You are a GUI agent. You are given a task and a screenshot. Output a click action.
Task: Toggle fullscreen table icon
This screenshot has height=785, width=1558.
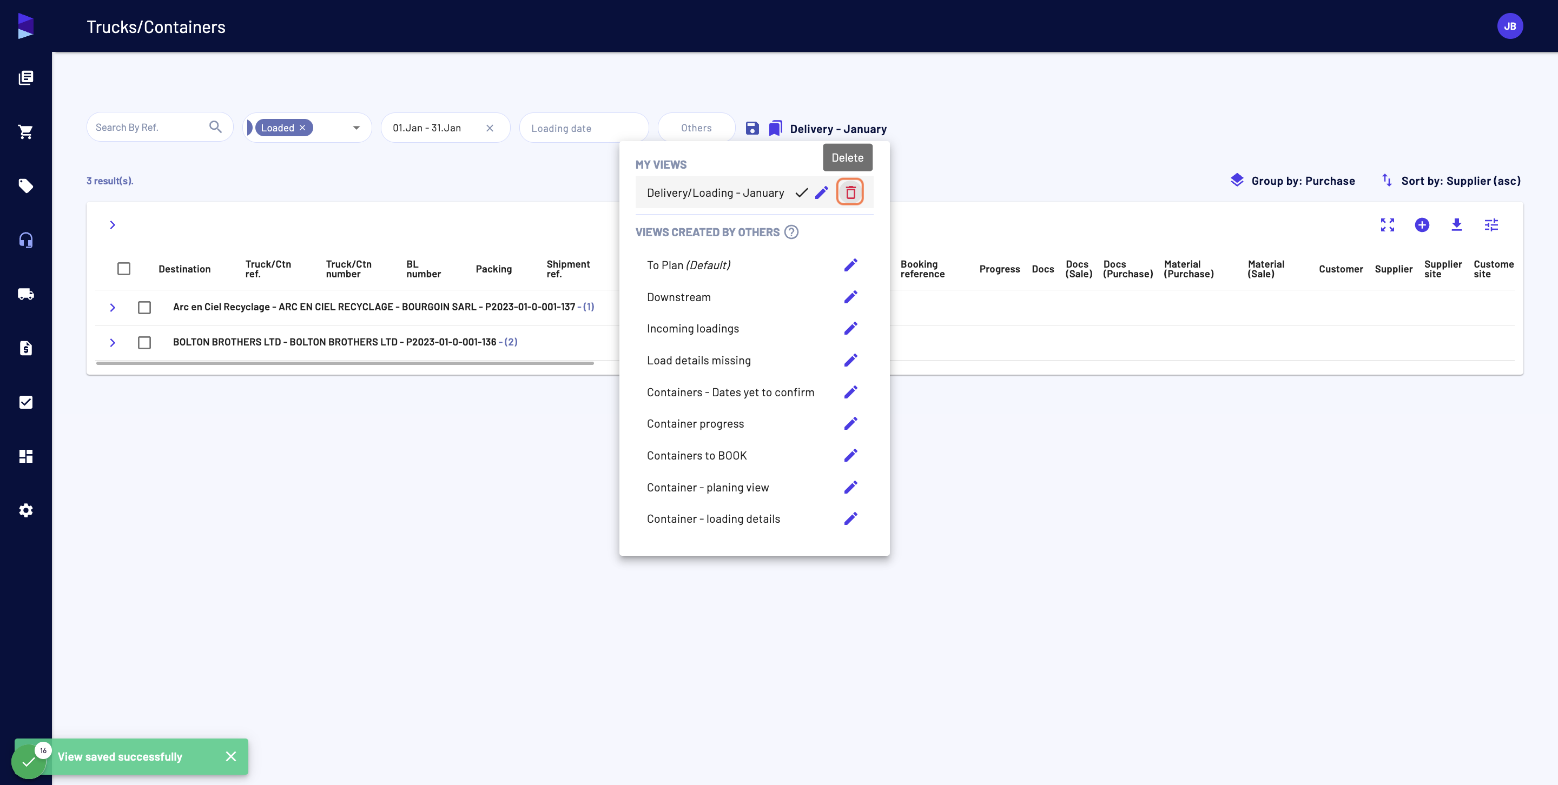pyautogui.click(x=1388, y=225)
